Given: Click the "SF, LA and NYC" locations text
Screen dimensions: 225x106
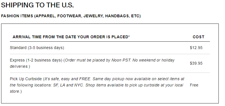Looking at the screenshot, I should point(68,85).
